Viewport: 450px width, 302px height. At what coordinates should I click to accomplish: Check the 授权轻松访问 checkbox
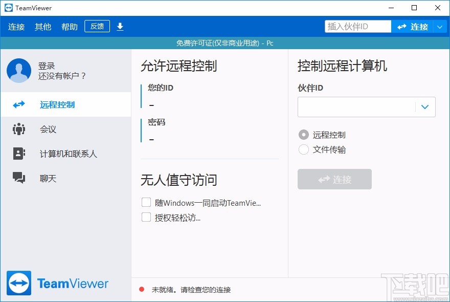[x=146, y=217]
